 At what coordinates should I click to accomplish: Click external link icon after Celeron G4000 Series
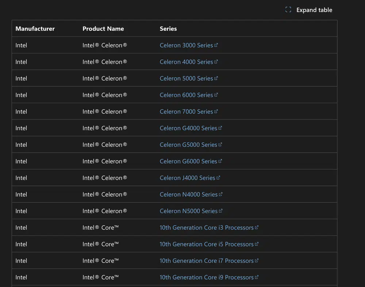tap(220, 128)
